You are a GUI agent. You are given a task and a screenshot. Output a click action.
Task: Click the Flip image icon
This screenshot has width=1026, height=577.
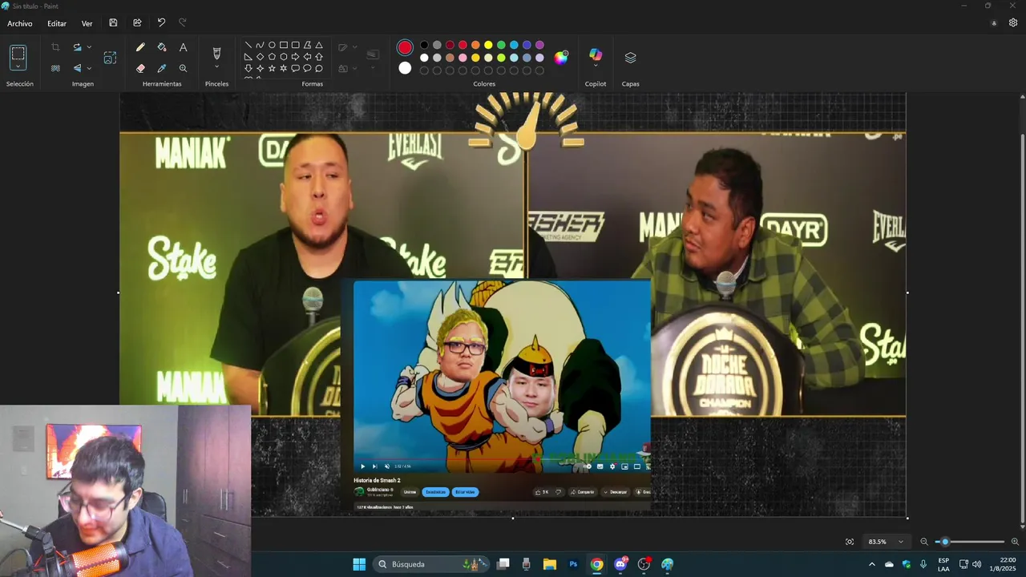77,69
